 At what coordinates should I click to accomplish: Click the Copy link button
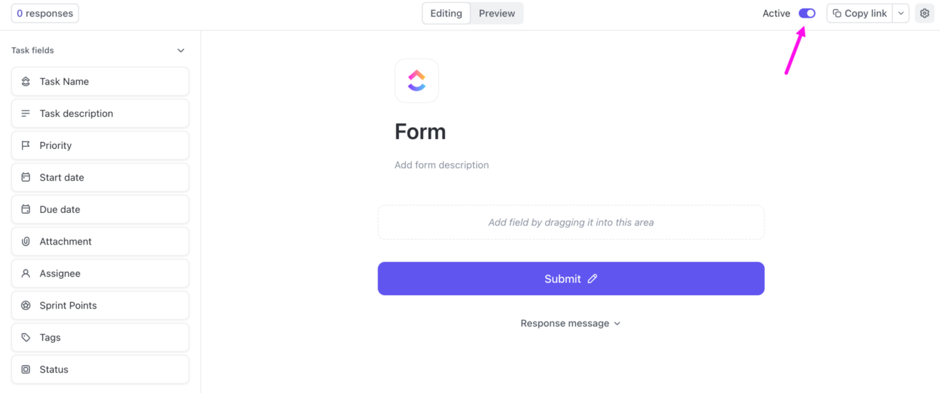tap(859, 13)
